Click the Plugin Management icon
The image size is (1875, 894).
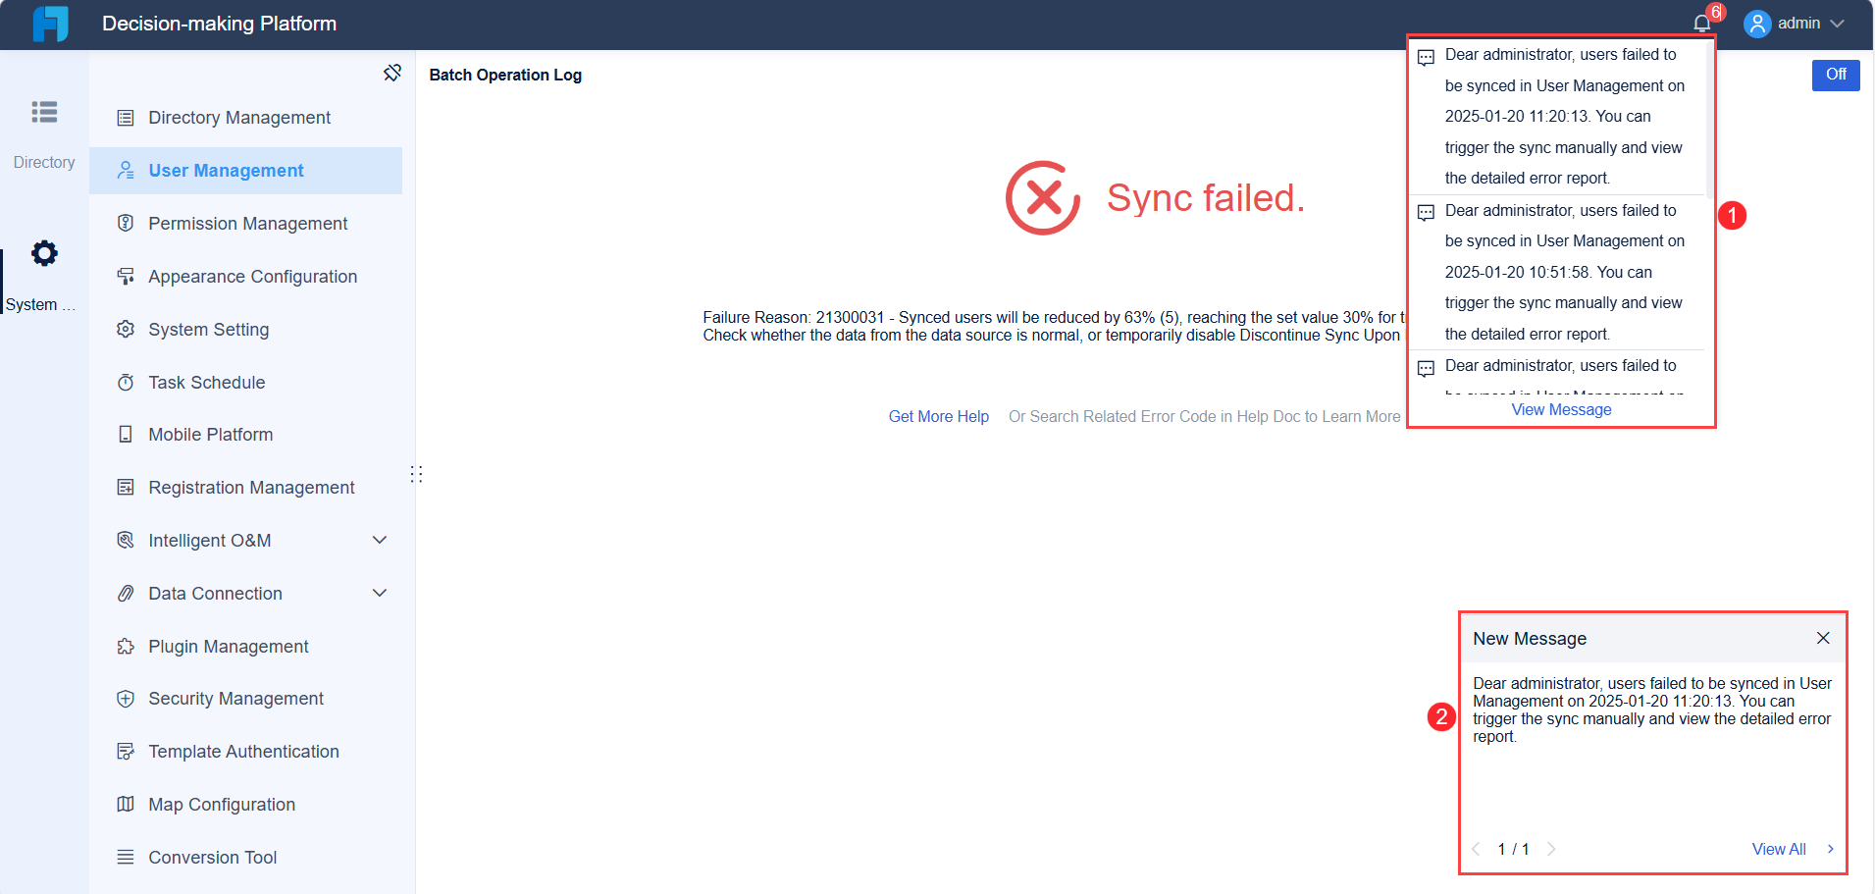[127, 646]
